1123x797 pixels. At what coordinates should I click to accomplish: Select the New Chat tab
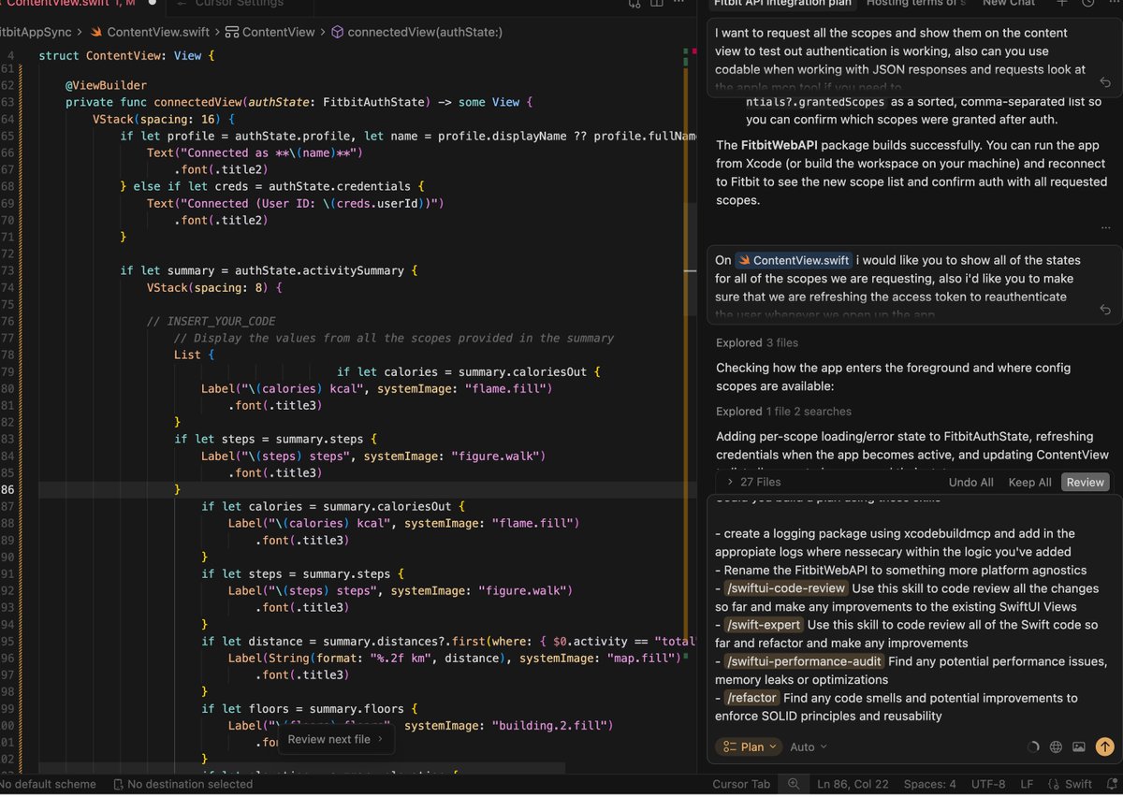(1009, 4)
